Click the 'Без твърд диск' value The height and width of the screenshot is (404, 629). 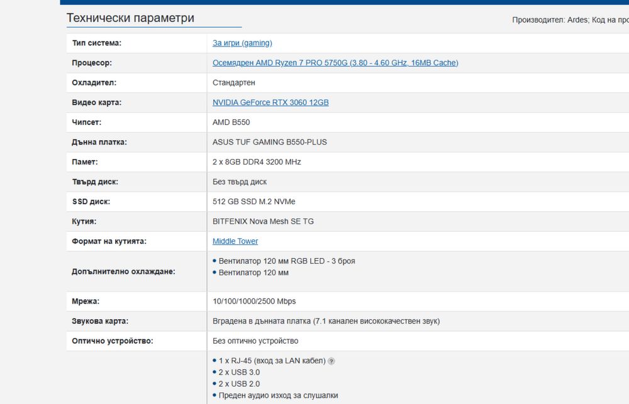(x=240, y=182)
